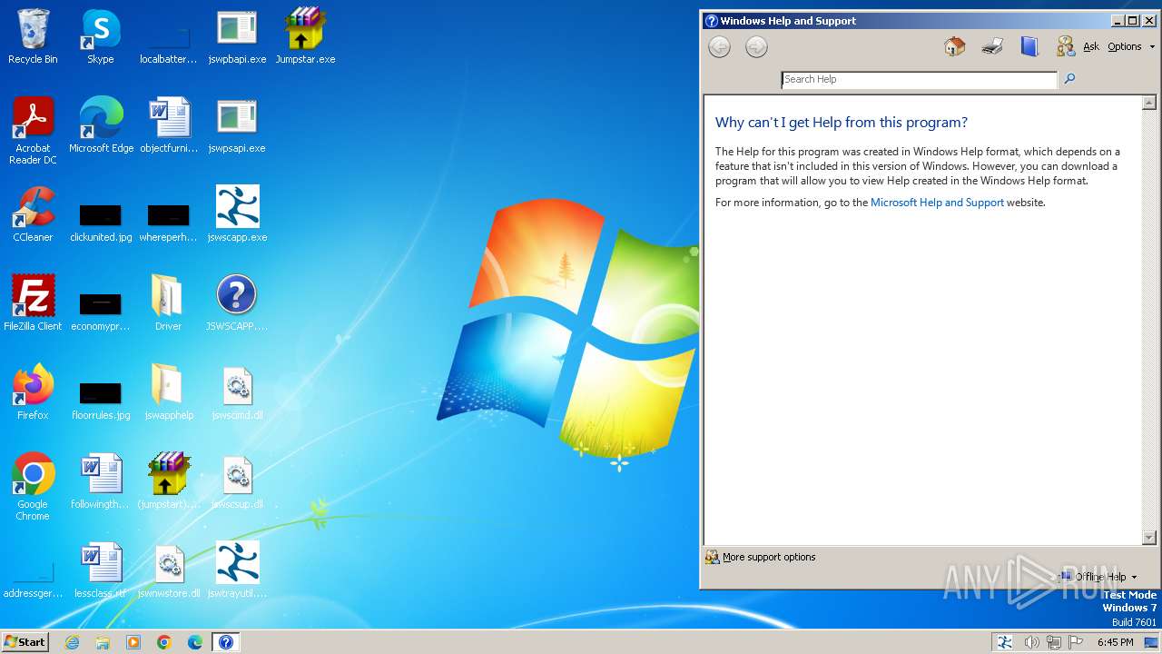The image size is (1162, 654).
Task: Click the help pane scroll down arrow
Action: click(1149, 538)
